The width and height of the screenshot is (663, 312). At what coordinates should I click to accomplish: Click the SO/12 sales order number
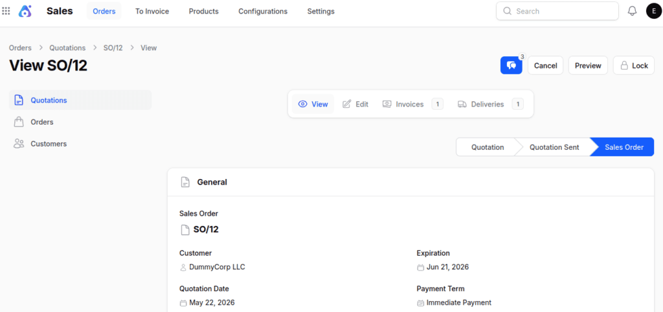click(x=206, y=230)
